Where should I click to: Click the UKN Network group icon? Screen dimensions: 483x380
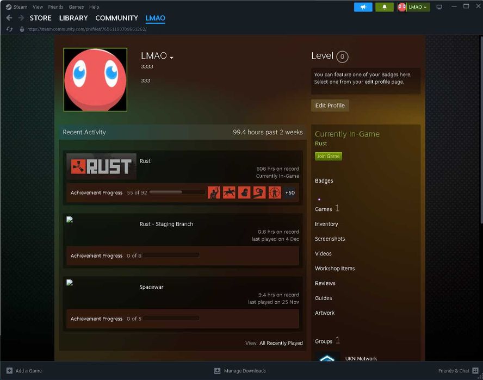tap(327, 356)
